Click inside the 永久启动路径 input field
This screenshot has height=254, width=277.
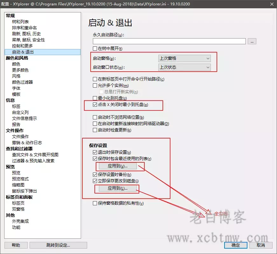point(169,41)
